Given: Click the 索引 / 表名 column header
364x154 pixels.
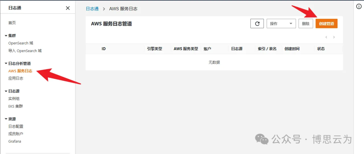Looking at the screenshot, I should (x=267, y=49).
